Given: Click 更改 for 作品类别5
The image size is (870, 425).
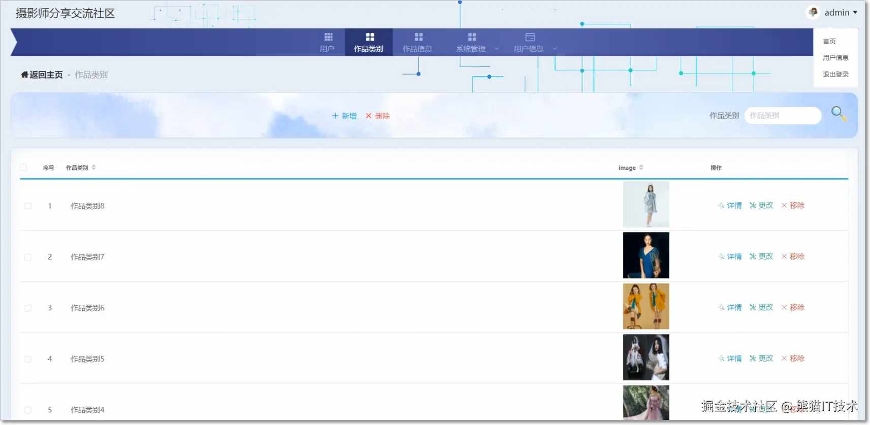Looking at the screenshot, I should [x=761, y=359].
